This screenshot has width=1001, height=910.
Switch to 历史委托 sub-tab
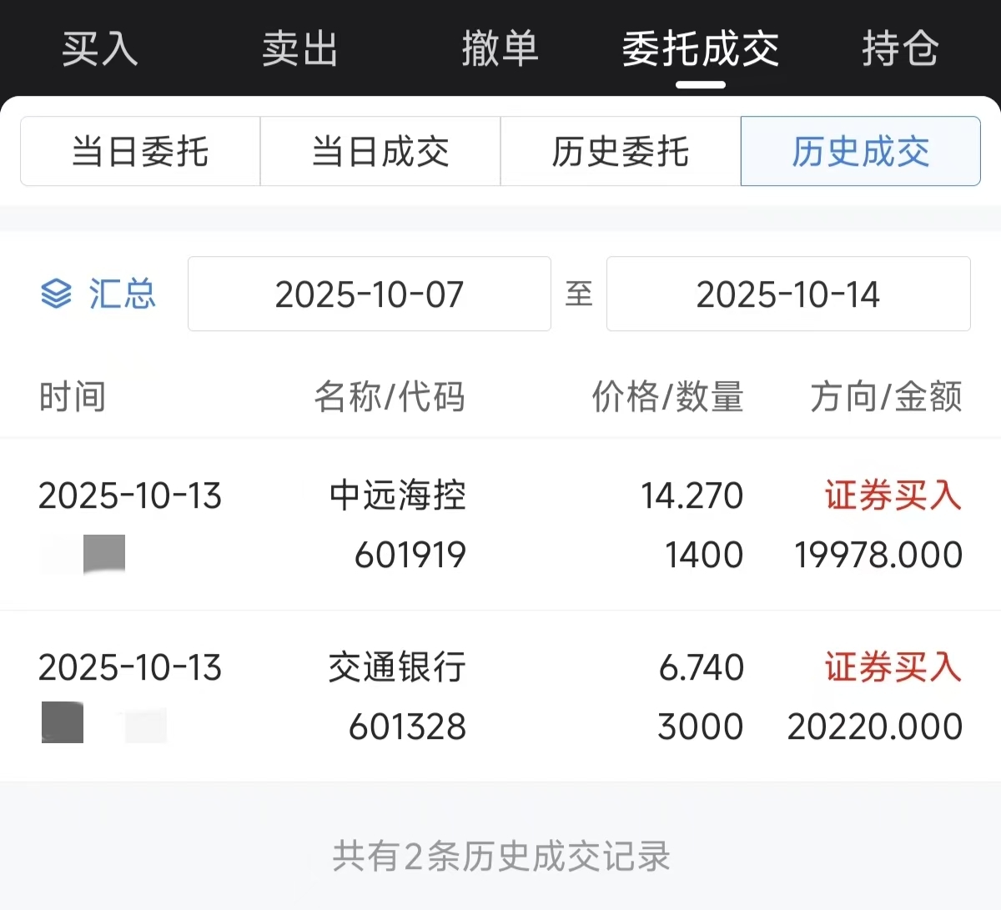click(x=621, y=151)
